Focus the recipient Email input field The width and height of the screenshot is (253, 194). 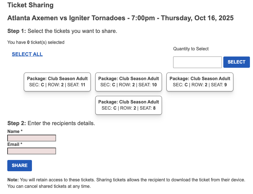[x=32, y=151]
